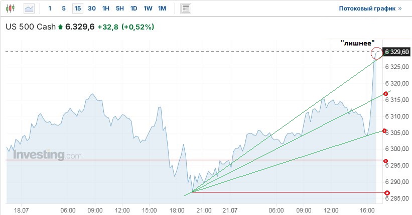Switch to the 1H timeframe
Image resolution: width=412 pixels, height=215 pixels.
click(x=106, y=8)
